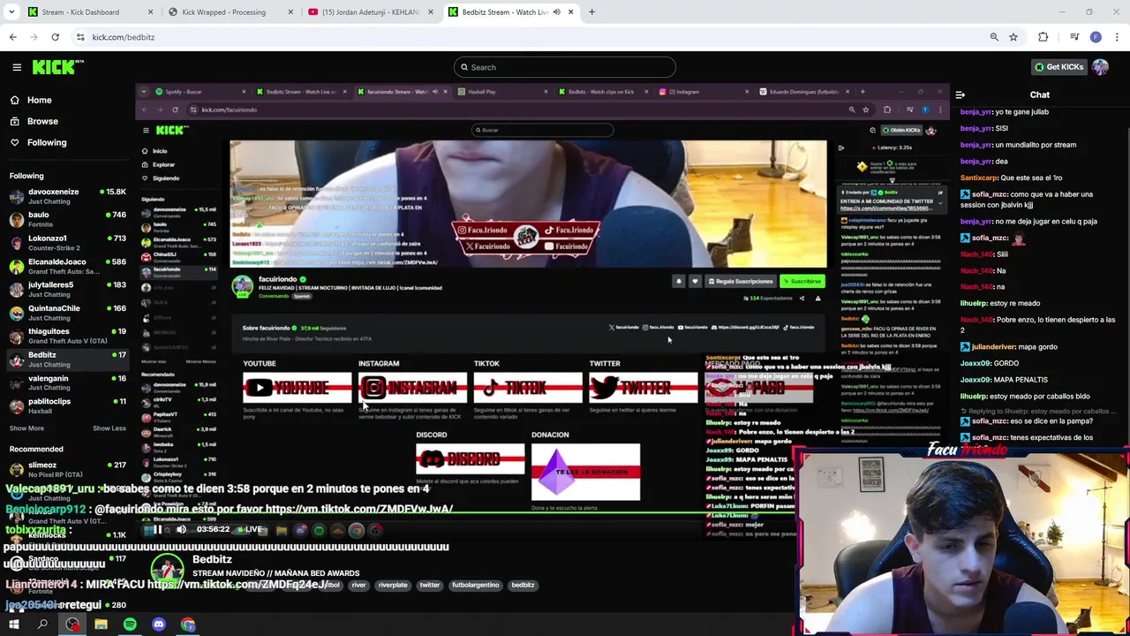
Task: Open recommended channel slimeoz
Action: [x=68, y=470]
